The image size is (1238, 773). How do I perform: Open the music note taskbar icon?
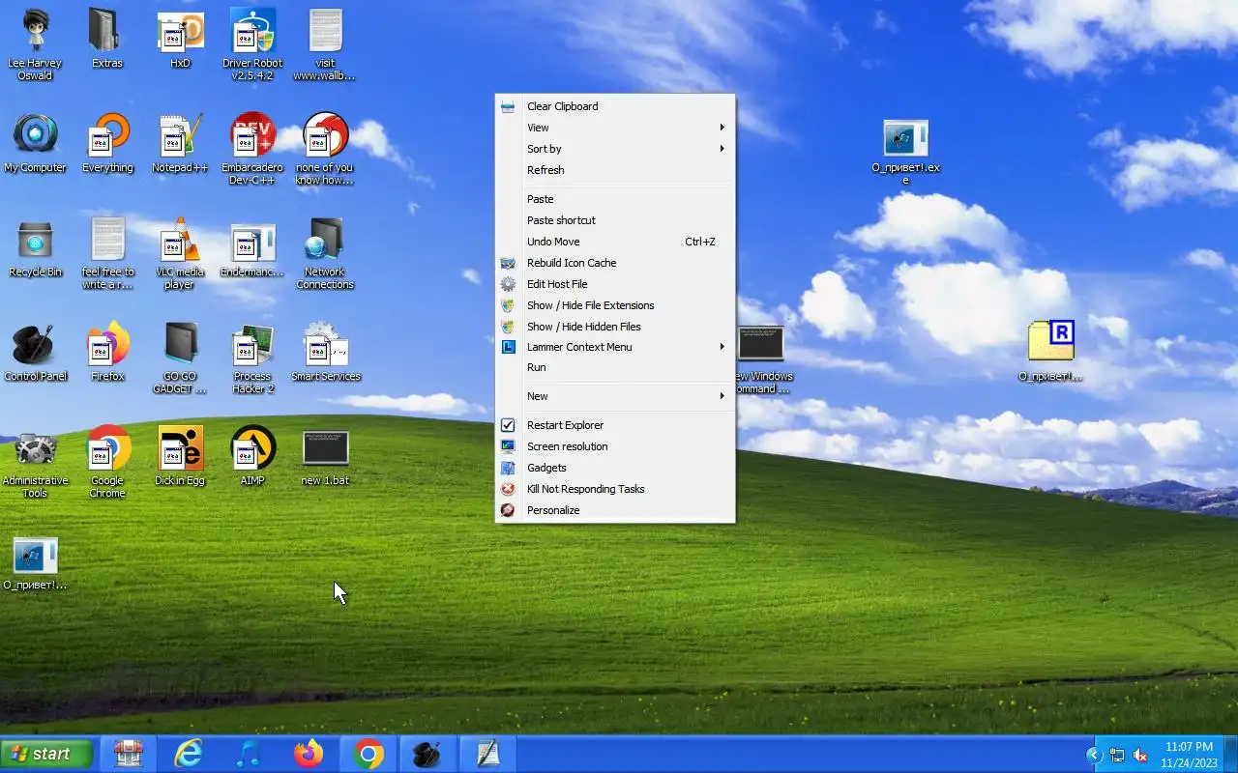[248, 754]
